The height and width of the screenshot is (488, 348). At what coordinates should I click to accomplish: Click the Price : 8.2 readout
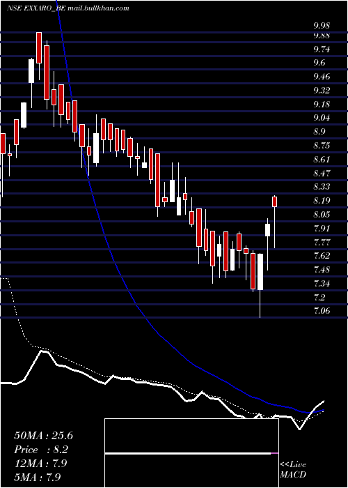(41, 450)
